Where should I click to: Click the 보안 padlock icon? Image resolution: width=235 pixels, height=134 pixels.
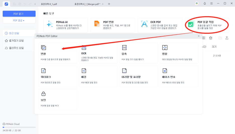point(43,94)
